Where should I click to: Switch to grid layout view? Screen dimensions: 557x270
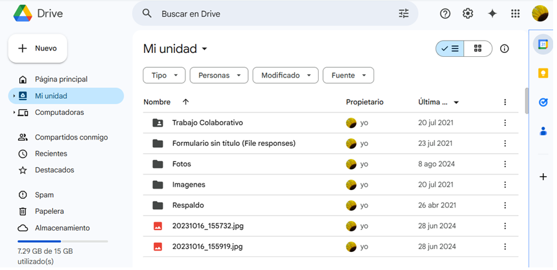coord(478,48)
